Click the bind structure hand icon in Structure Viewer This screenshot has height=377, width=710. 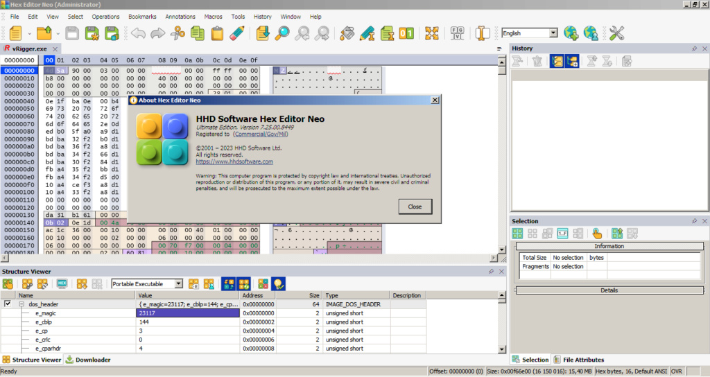click(8, 283)
